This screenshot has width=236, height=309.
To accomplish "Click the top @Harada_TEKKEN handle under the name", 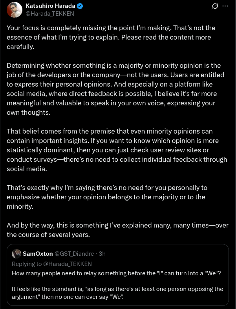I will click(x=49, y=13).
